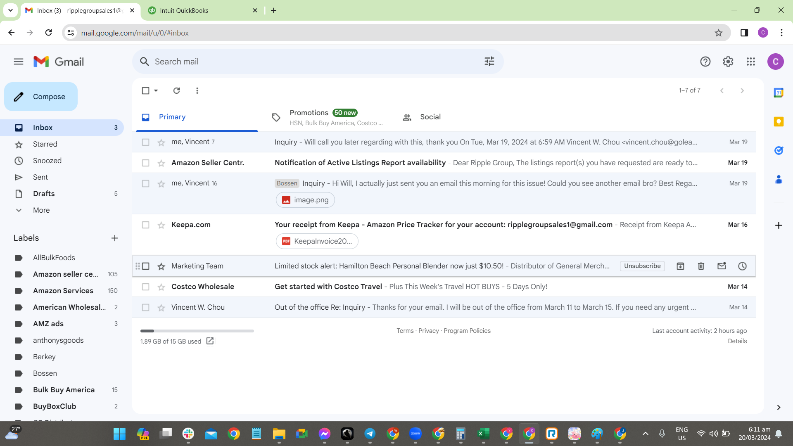Star the Costco Wholesale email
This screenshot has width=793, height=446.
[x=161, y=287]
